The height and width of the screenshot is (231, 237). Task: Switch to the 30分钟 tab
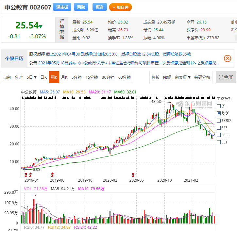point(108,77)
